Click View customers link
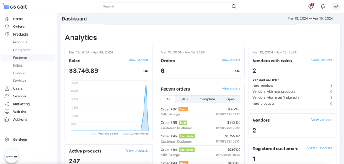 point(319,148)
